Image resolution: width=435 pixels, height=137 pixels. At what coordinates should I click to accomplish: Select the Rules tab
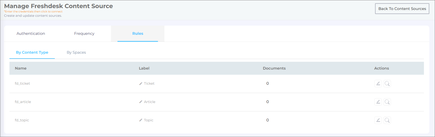pos(138,34)
